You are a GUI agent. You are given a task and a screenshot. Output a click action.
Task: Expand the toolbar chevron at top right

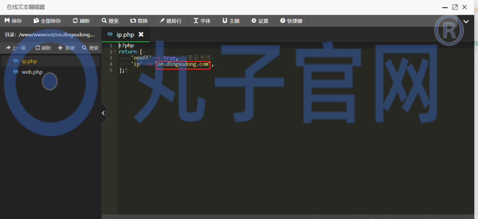click(x=466, y=21)
